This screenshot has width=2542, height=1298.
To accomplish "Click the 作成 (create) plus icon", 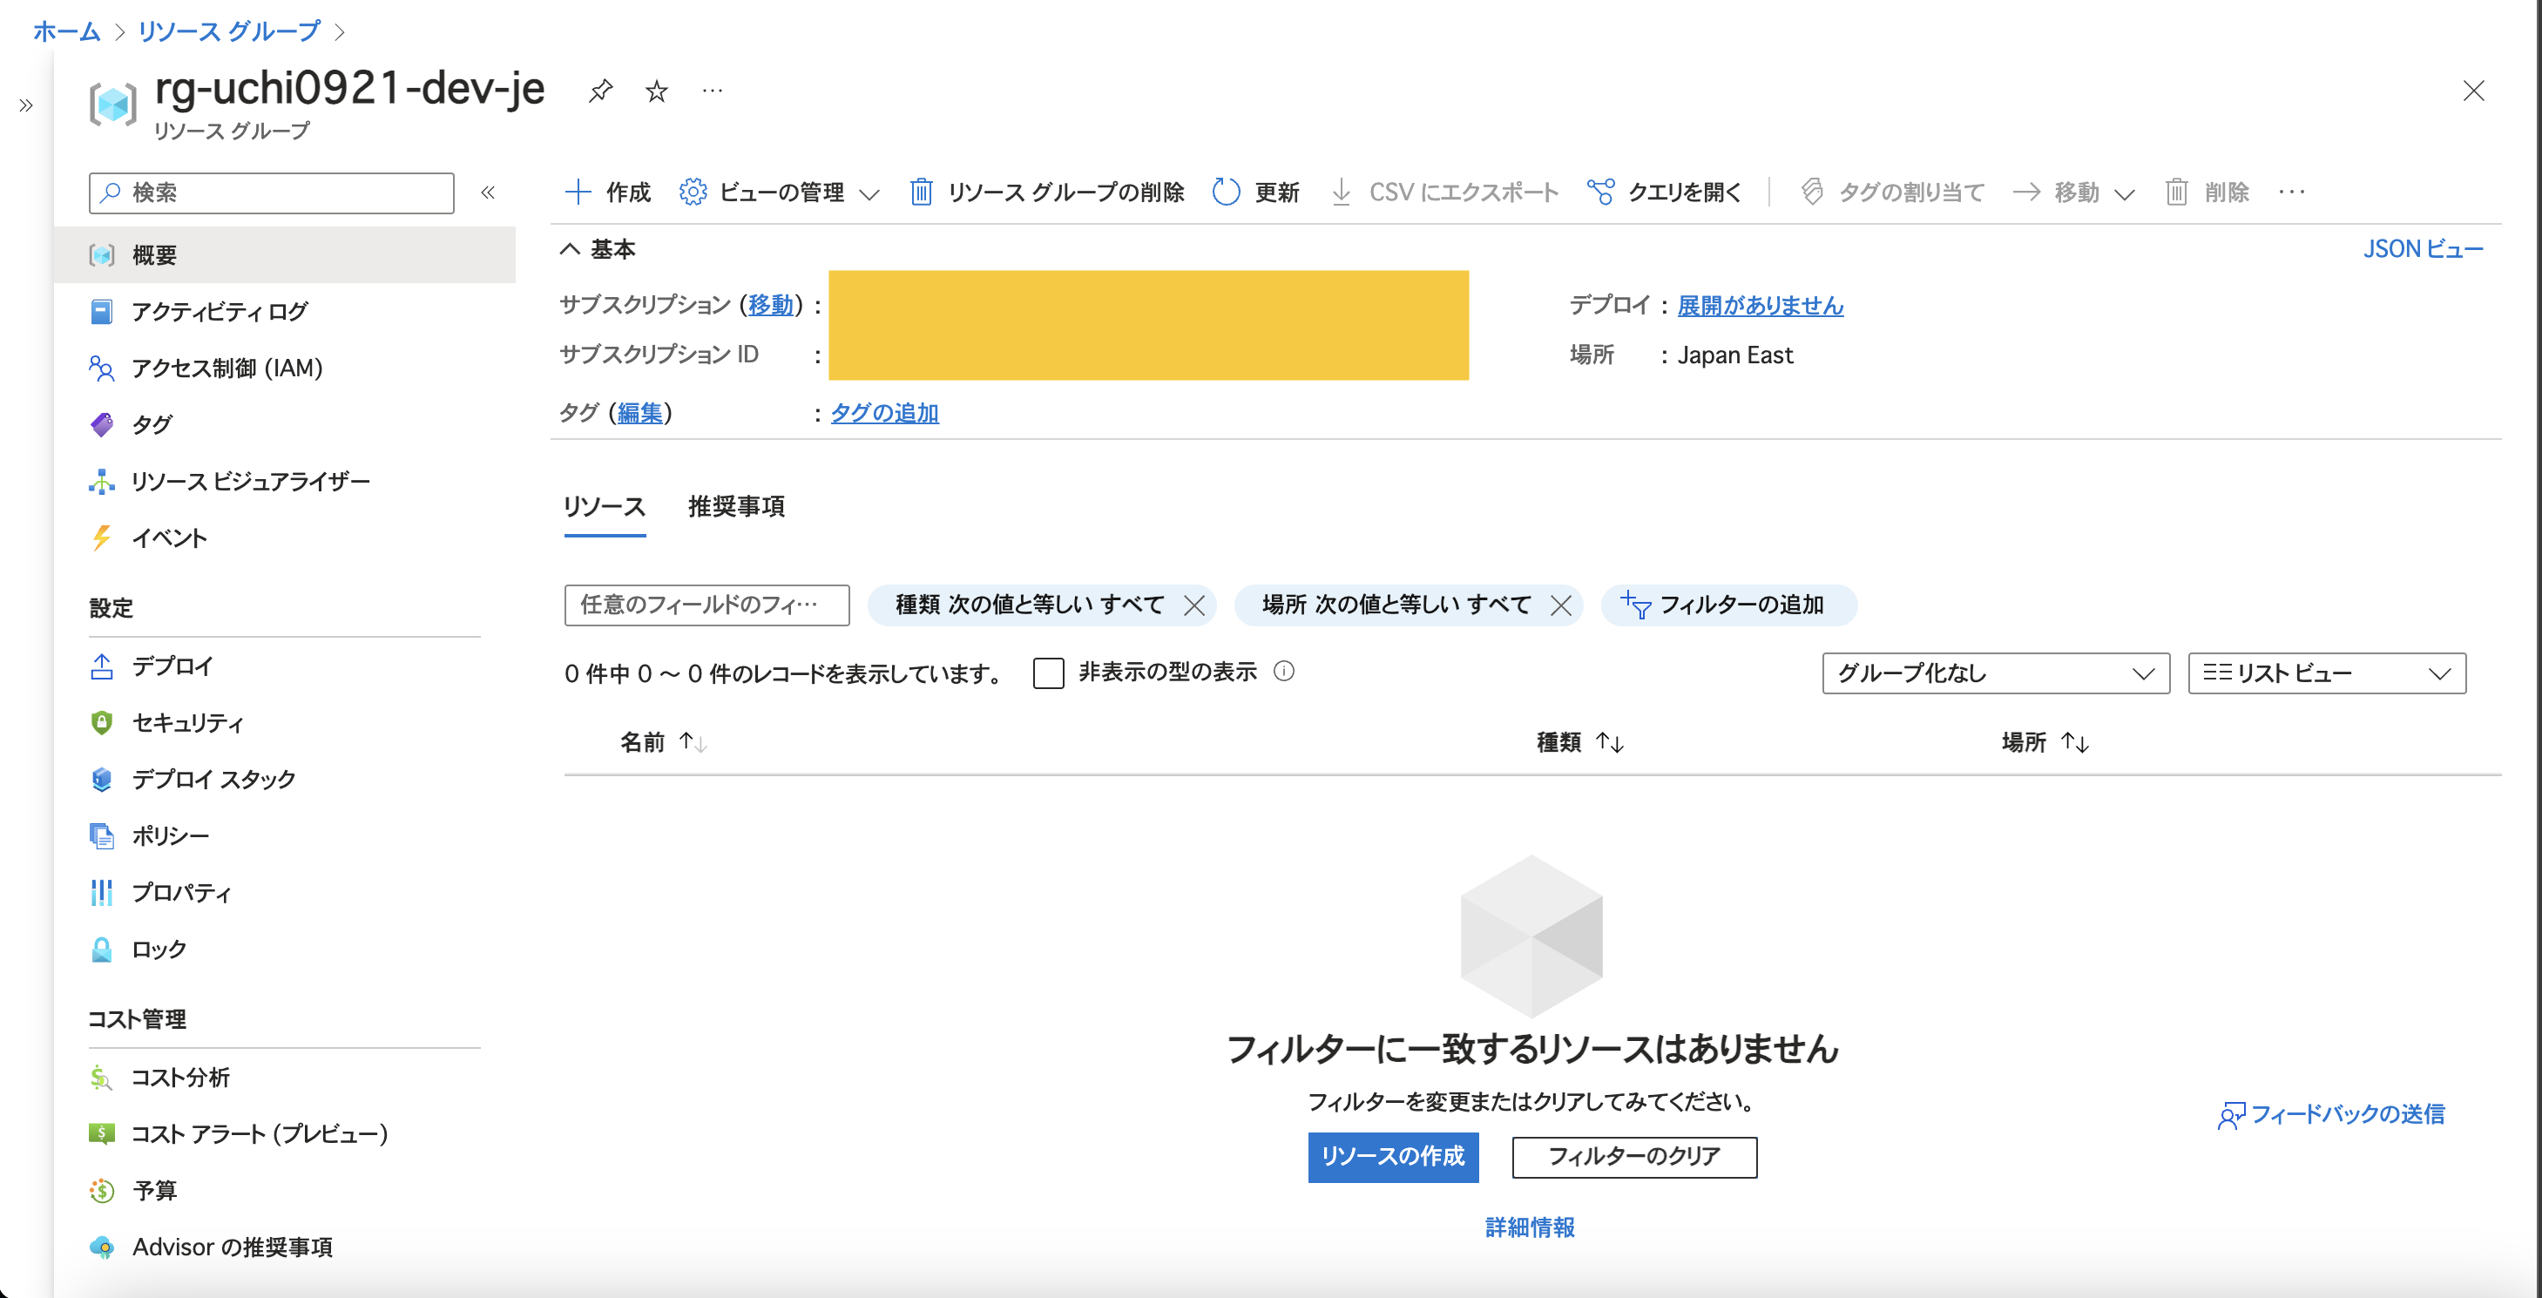I will (580, 192).
